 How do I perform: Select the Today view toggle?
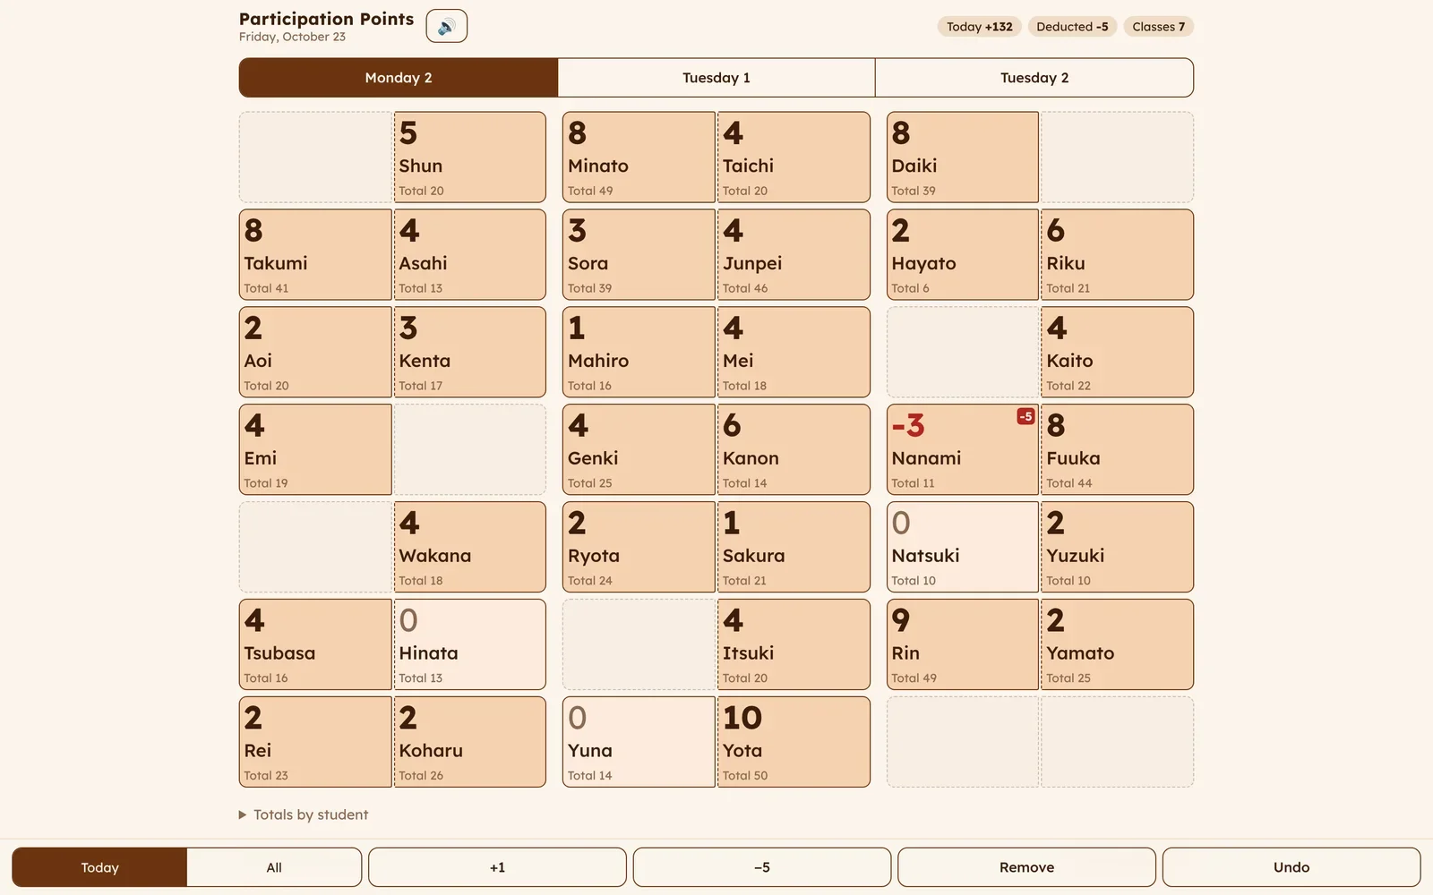point(99,867)
